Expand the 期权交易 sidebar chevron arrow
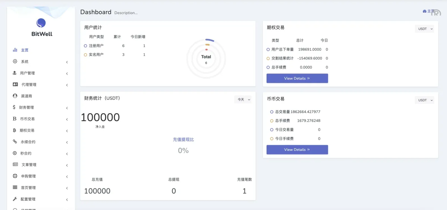Viewport: 447px width, 210px height. tap(67, 131)
